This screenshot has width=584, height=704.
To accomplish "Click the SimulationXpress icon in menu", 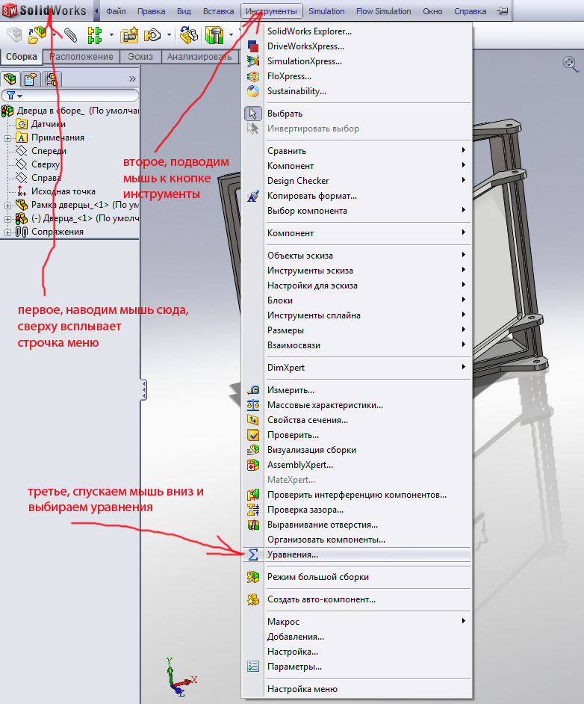I will tap(253, 61).
